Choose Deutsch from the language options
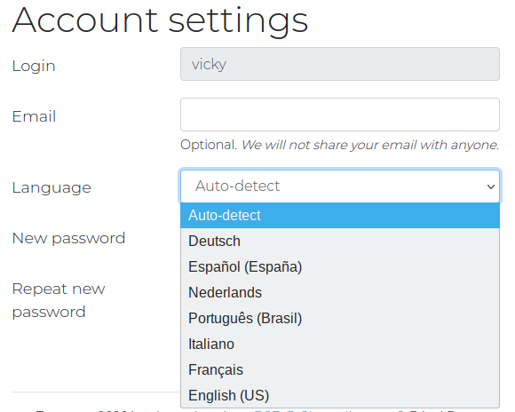Image resolution: width=515 pixels, height=412 pixels. point(340,242)
